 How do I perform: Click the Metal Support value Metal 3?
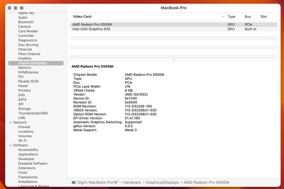point(131,130)
